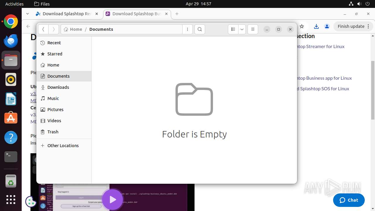Close the Download Splashtop Business tab
The image size is (375, 211).
[x=167, y=14]
